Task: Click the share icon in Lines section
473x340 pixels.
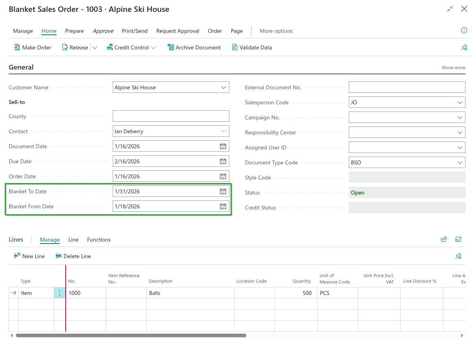Action: 444,239
